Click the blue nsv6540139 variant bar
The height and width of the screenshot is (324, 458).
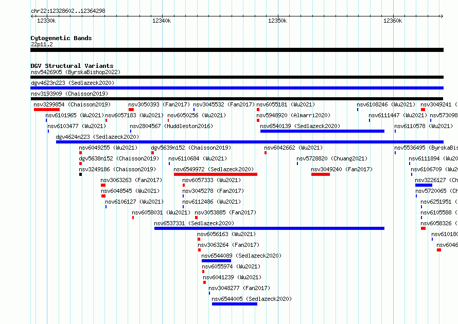(x=322, y=131)
